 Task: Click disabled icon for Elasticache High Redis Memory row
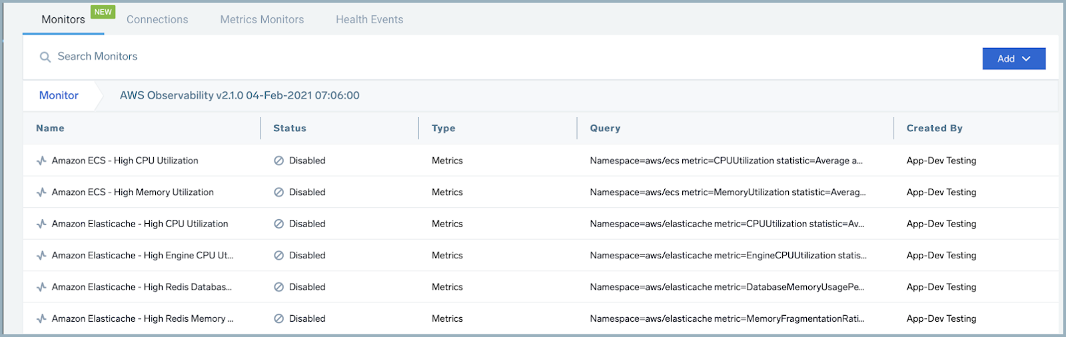click(278, 319)
